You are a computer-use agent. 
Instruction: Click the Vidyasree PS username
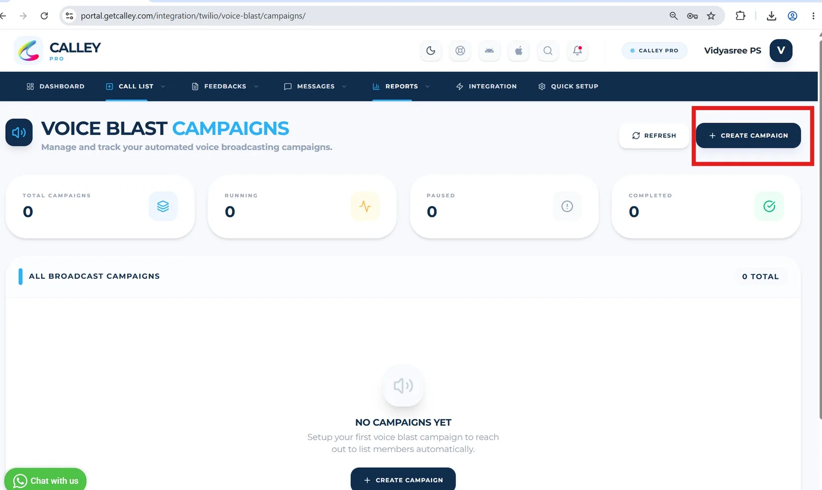tap(733, 50)
